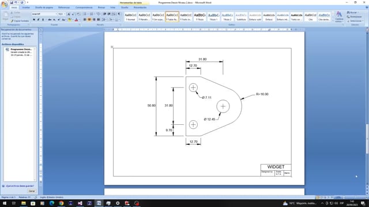This screenshot has width=369, height=207.
Task: Apply text highlight color
Action: tap(70, 20)
